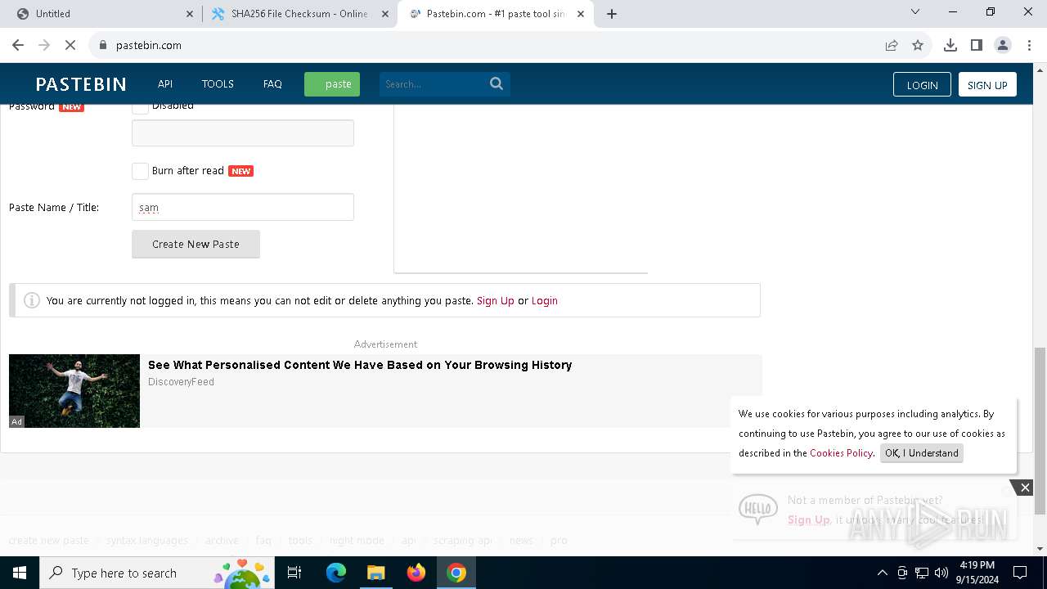Open File Explorer from taskbar
The image size is (1047, 589).
376,573
